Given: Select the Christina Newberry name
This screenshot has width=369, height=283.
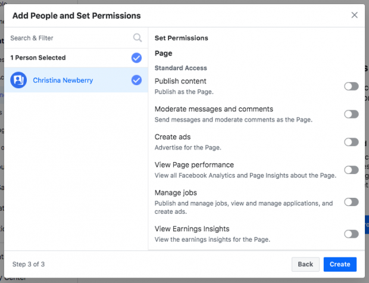Looking at the screenshot, I should point(63,80).
